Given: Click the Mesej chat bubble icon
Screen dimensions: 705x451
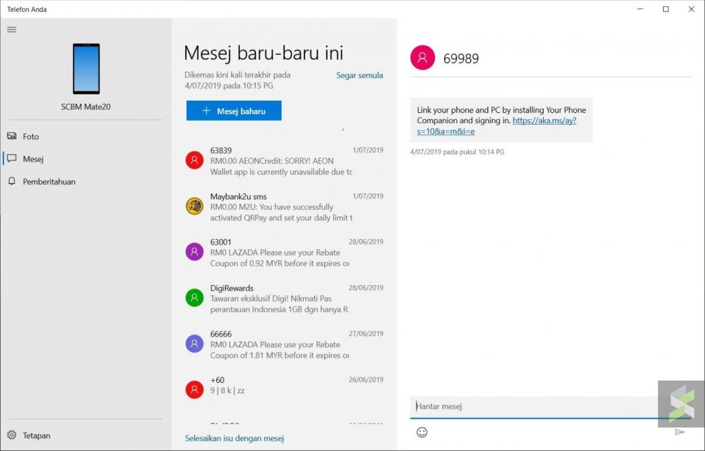Looking at the screenshot, I should click(12, 158).
